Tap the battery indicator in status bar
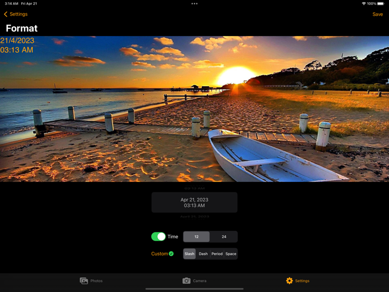Image resolution: width=389 pixels, height=292 pixels. (381, 4)
